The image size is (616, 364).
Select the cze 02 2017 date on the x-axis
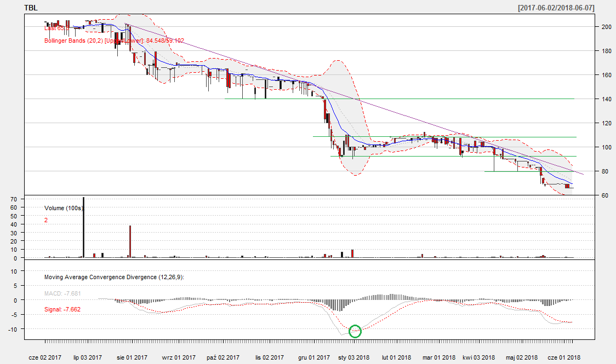pos(45,357)
